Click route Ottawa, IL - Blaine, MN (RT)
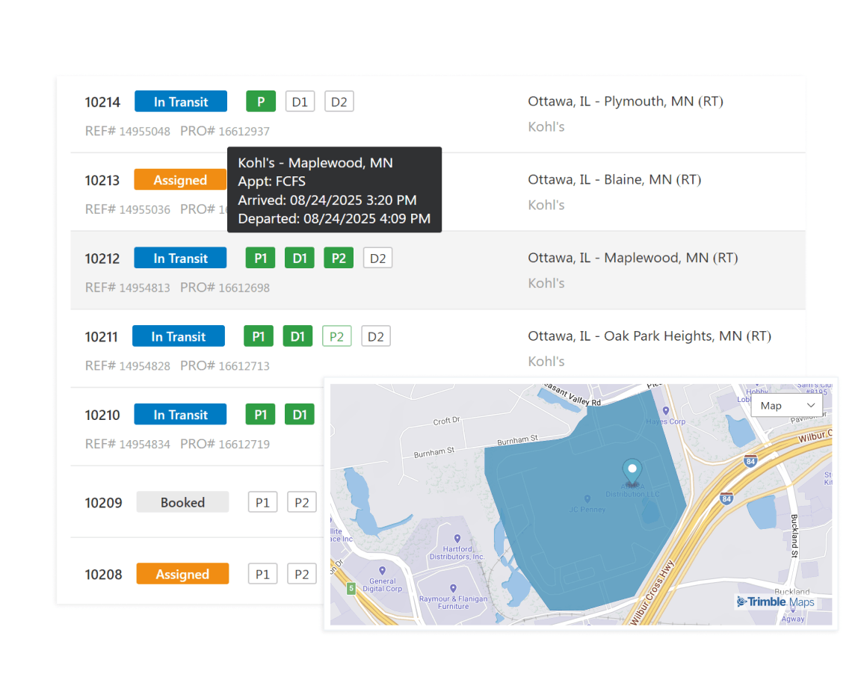The image size is (867, 680). (614, 179)
